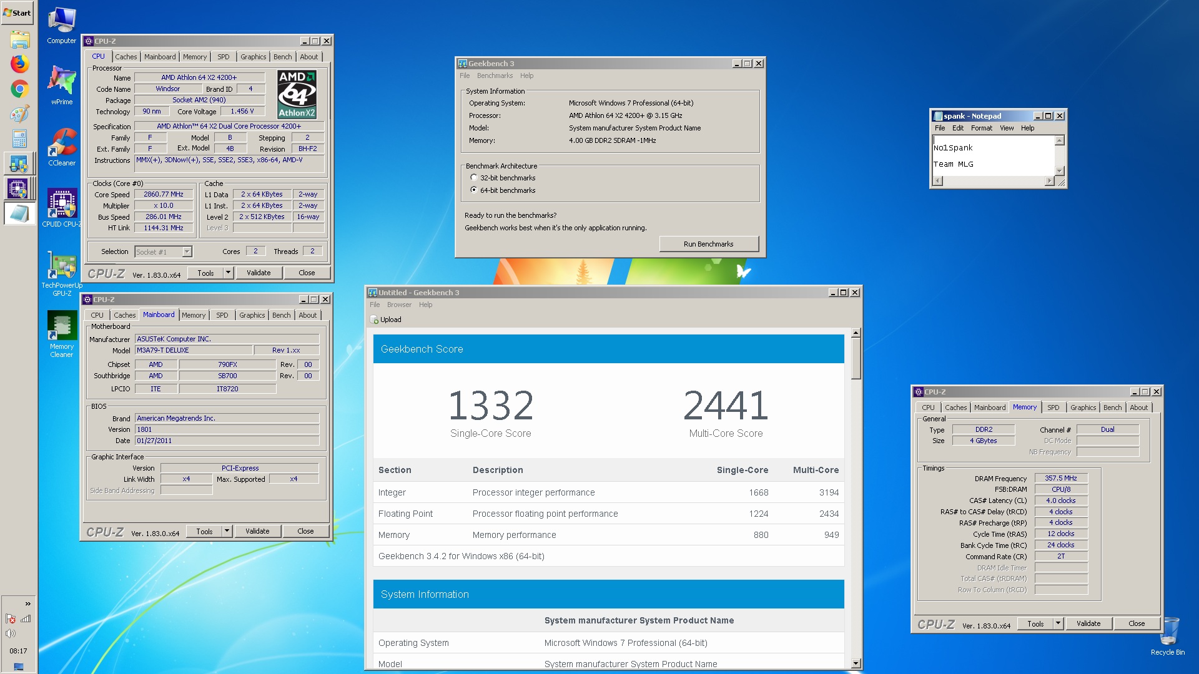Select 64-bit benchmarks option

474,190
